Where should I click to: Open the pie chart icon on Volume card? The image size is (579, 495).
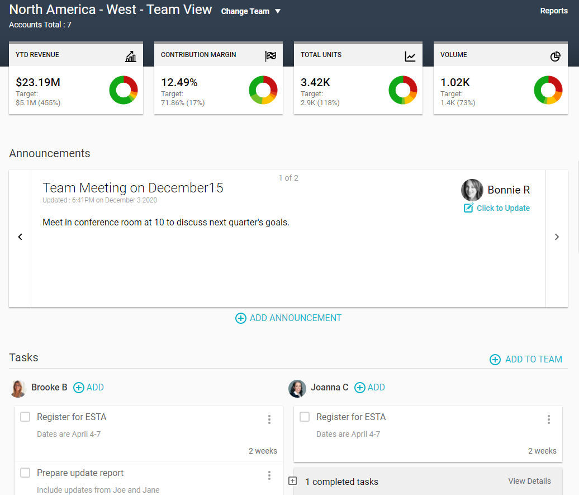[555, 56]
